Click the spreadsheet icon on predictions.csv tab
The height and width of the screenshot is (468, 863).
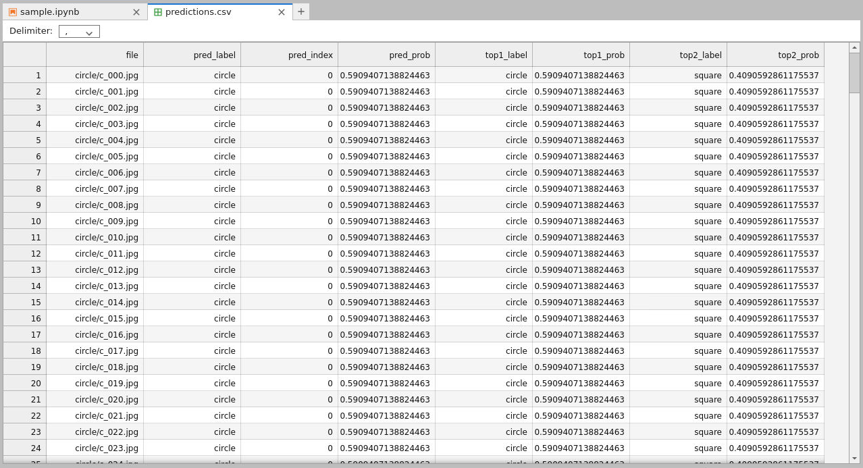coord(158,12)
